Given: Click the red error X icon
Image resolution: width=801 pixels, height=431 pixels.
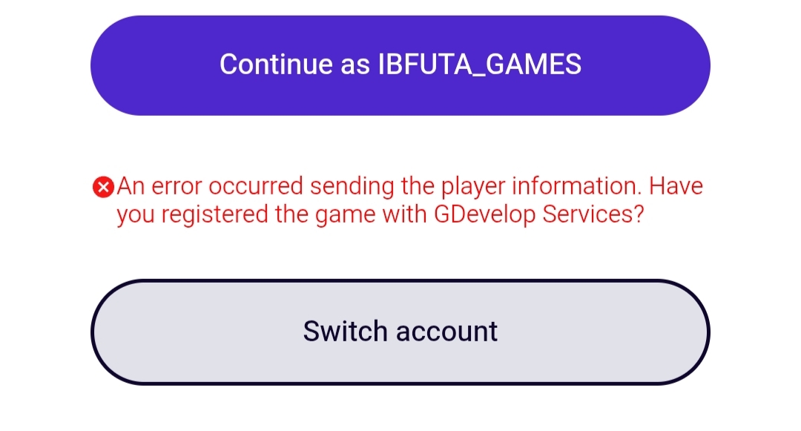Looking at the screenshot, I should click(104, 188).
